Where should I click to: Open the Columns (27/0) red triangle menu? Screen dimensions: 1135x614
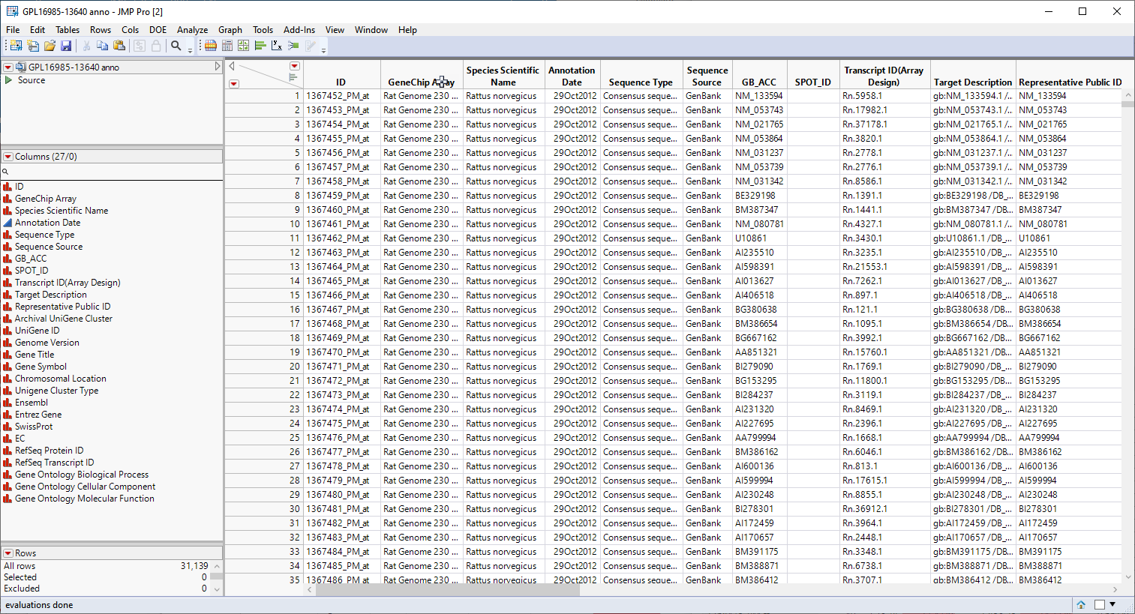tap(8, 157)
